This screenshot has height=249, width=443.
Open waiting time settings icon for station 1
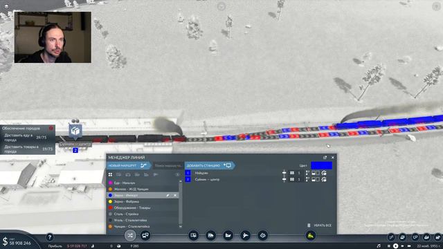[x=324, y=173]
